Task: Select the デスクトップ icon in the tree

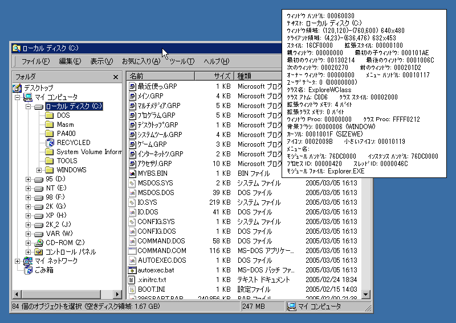Action: click(17, 88)
